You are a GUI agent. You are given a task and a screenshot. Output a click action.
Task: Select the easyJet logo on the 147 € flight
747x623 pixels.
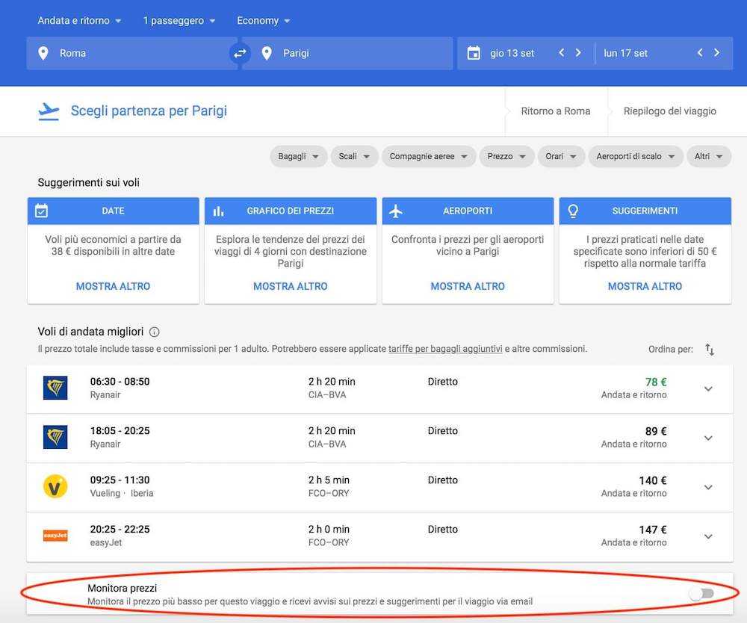(55, 536)
